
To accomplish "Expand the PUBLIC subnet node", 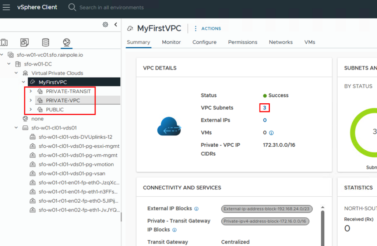I will tap(31, 110).
